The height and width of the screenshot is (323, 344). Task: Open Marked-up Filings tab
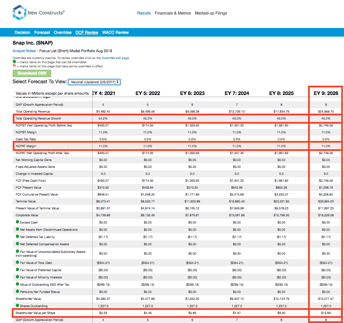(211, 13)
